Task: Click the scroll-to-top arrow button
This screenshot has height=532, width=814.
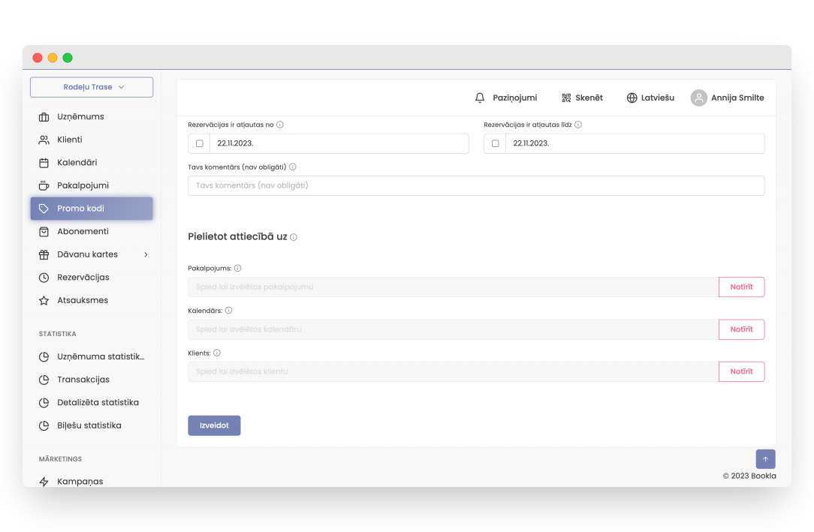Action: (765, 459)
